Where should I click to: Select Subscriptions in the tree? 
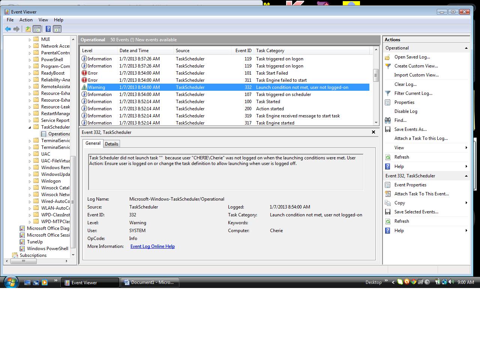(x=33, y=255)
